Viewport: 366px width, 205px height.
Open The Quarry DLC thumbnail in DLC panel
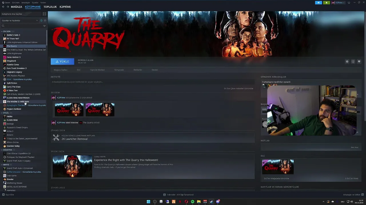pyautogui.click(x=278, y=167)
